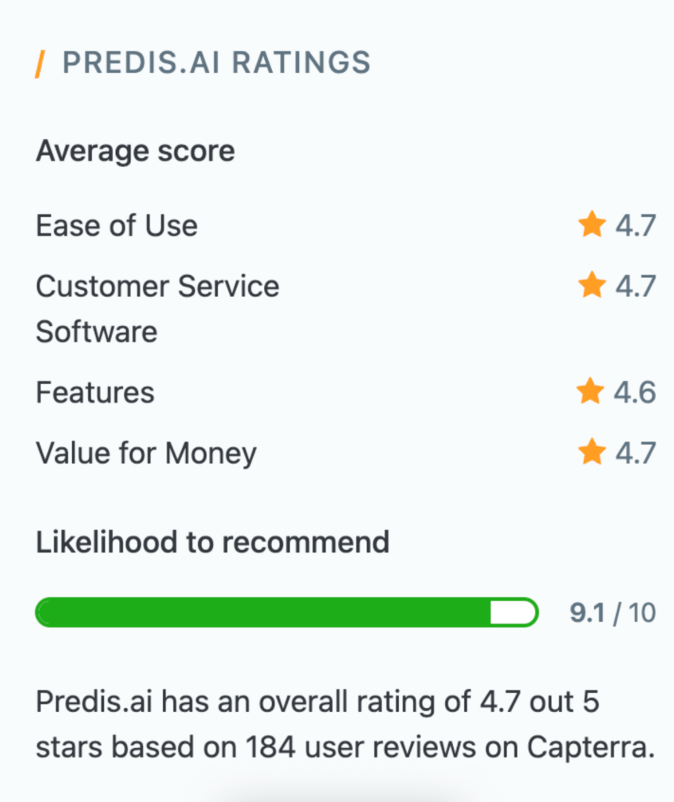
Task: Click the green filled recommendation bar
Action: coord(263,612)
